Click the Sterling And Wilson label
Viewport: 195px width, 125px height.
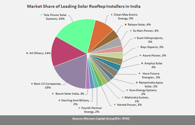75,102
